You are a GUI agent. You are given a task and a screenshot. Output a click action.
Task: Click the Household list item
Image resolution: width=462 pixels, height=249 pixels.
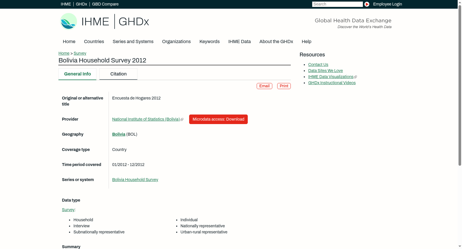tap(83, 220)
